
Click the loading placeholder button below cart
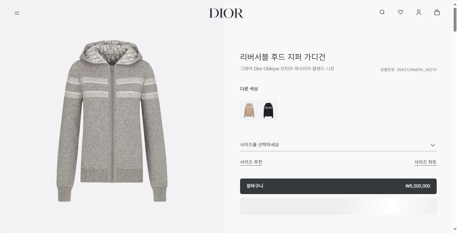pyautogui.click(x=338, y=207)
